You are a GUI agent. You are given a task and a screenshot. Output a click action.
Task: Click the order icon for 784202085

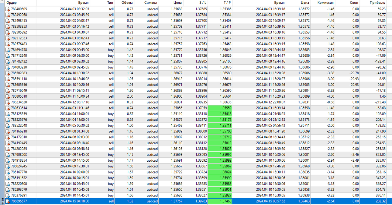8,149
